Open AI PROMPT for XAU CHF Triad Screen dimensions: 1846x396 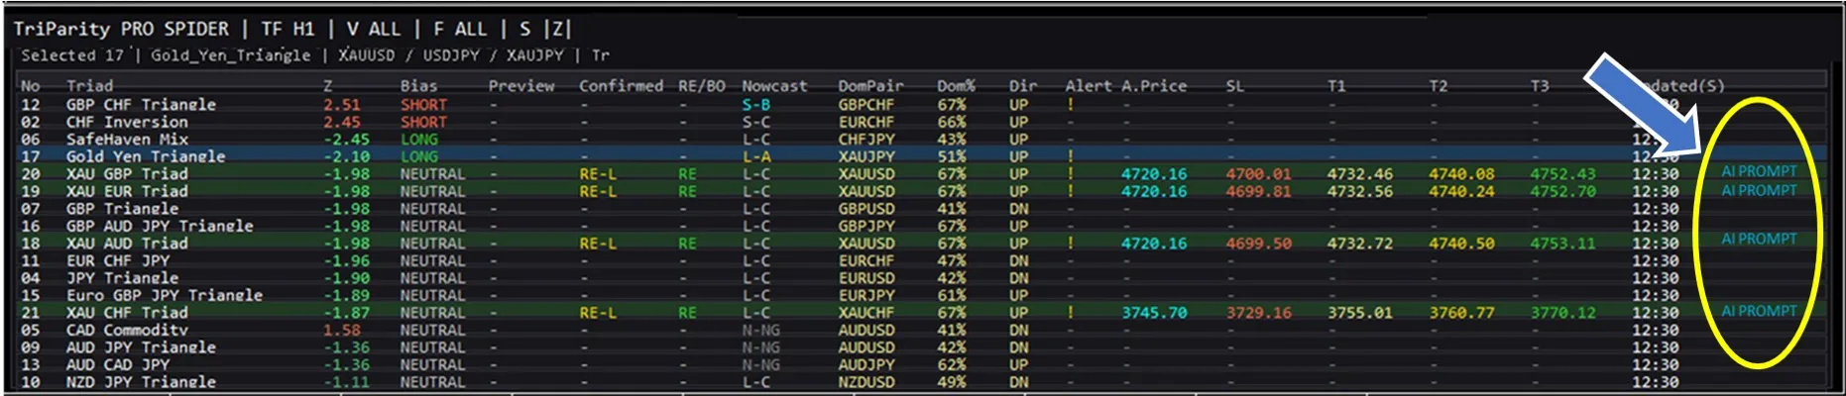tap(1759, 311)
